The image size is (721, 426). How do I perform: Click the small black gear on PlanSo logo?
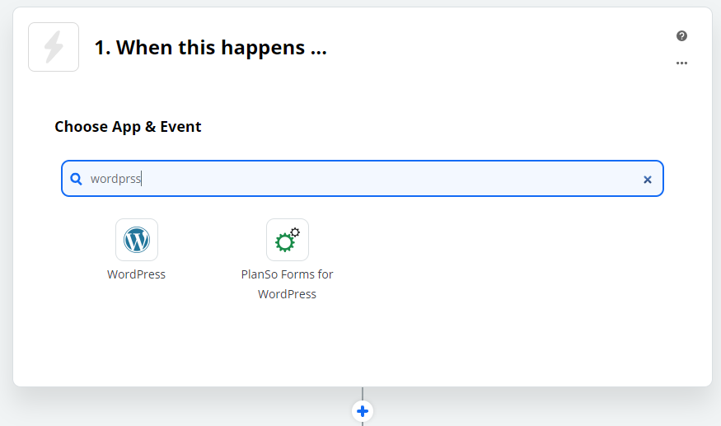coord(295,232)
